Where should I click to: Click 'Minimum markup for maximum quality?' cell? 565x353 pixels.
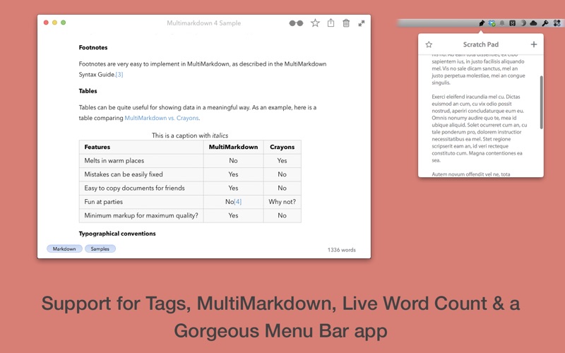click(141, 215)
